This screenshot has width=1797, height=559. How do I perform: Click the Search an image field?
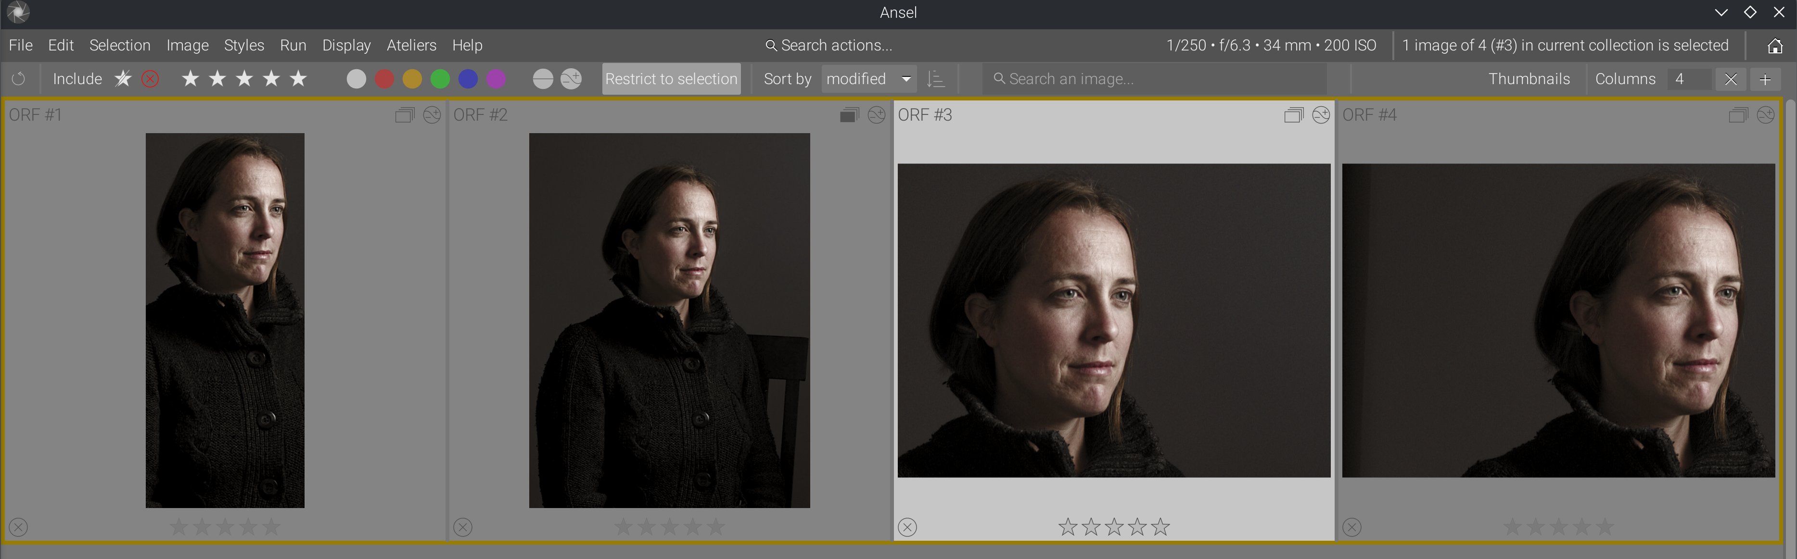pos(1155,79)
